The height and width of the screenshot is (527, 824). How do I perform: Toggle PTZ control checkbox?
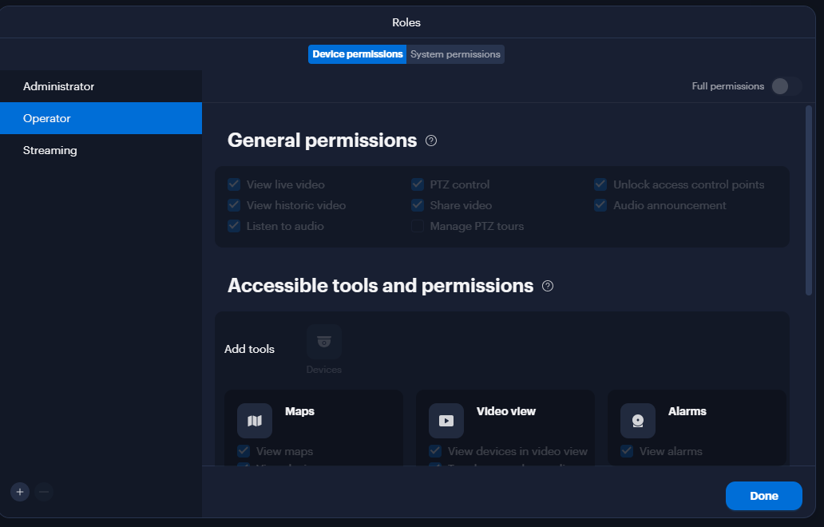point(418,184)
